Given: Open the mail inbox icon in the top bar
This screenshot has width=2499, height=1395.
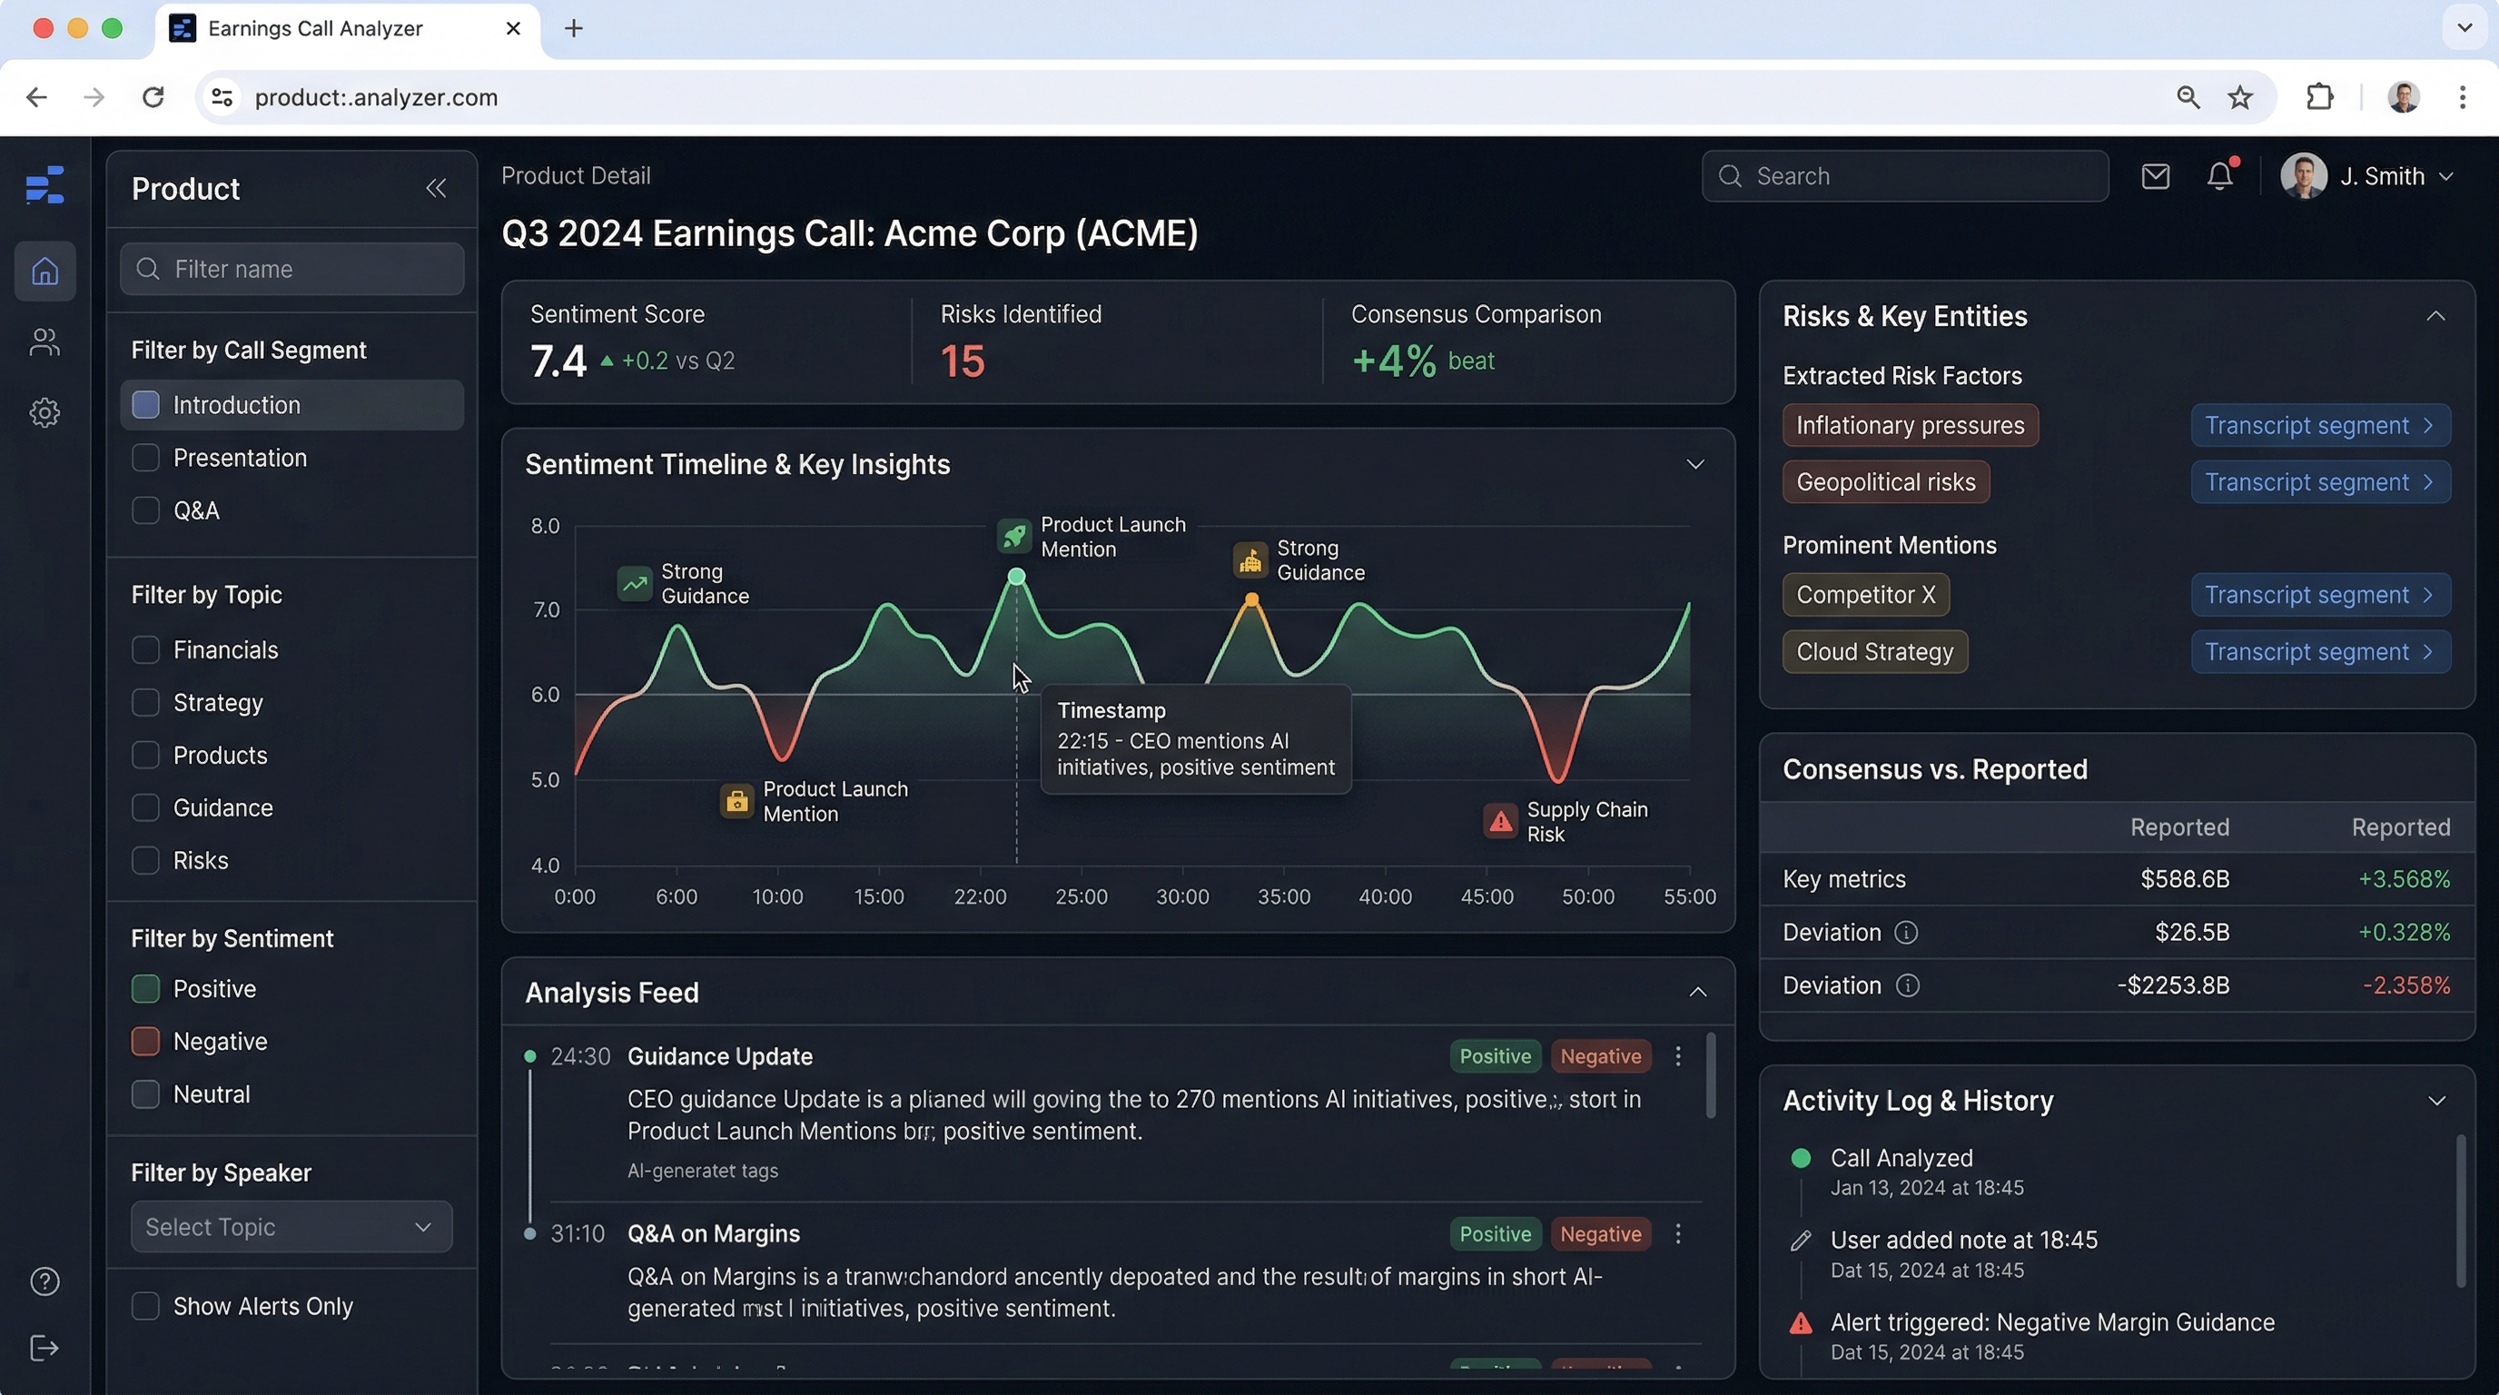Looking at the screenshot, I should coord(2156,175).
